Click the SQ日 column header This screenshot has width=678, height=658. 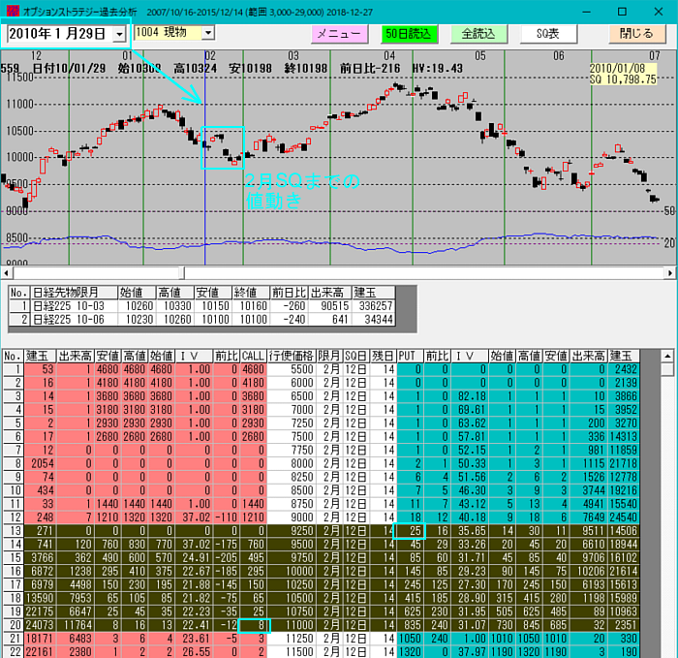tap(356, 356)
